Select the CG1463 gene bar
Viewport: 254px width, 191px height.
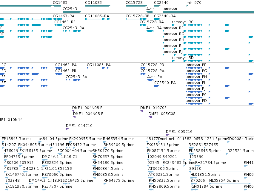(57, 6)
